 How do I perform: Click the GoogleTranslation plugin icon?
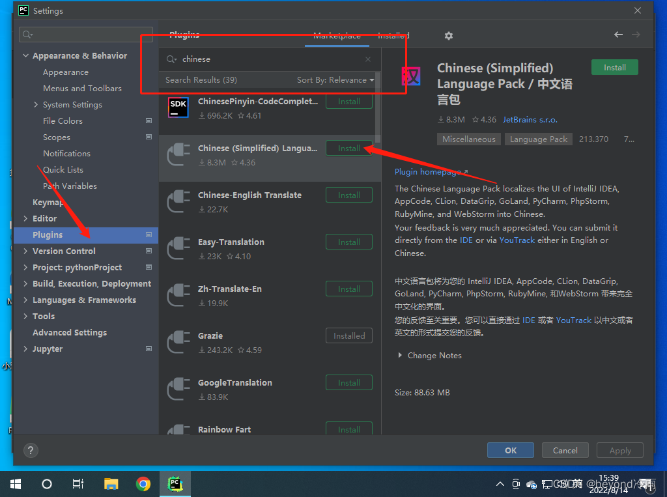point(178,388)
